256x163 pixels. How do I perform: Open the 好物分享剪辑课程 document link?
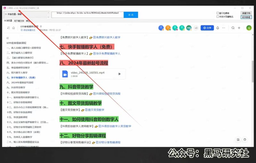(108, 142)
